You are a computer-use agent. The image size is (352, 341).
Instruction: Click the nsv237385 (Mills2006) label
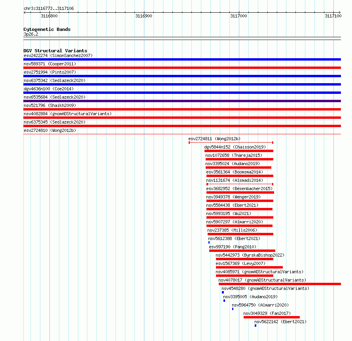232,230
